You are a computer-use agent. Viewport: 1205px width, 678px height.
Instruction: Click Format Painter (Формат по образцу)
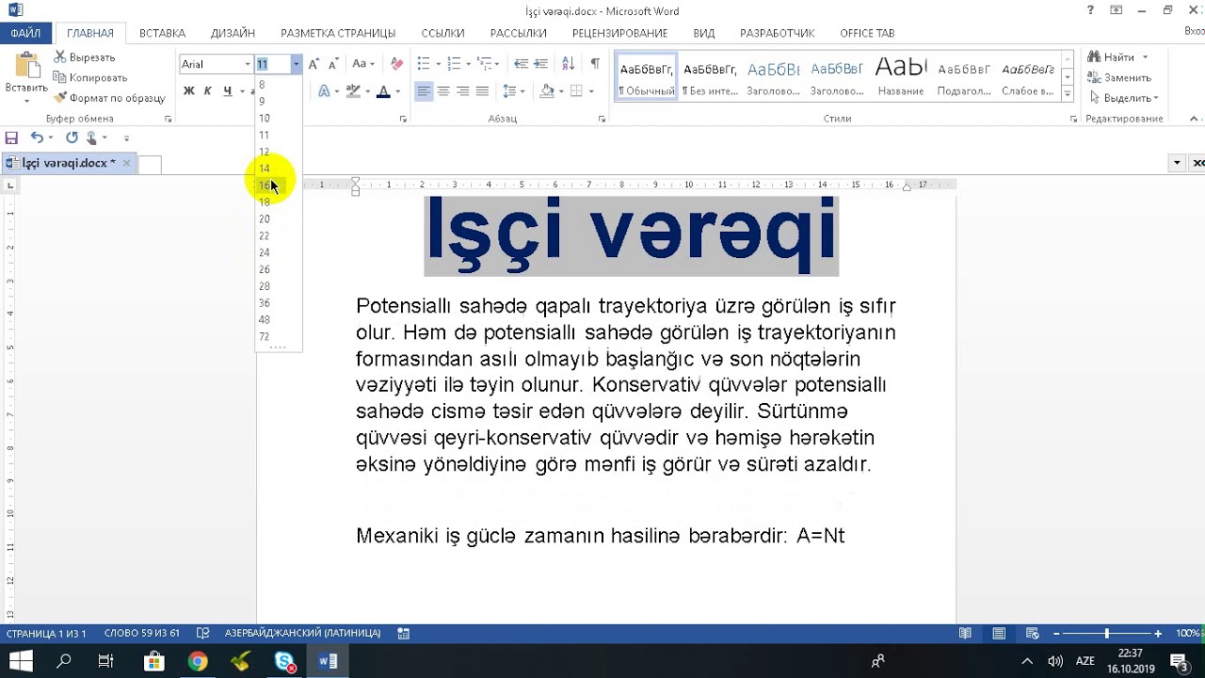[109, 98]
